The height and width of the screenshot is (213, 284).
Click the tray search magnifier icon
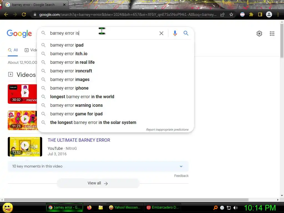[x=215, y=208]
